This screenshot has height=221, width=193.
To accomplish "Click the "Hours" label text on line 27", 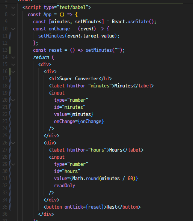I will click(x=116, y=150).
